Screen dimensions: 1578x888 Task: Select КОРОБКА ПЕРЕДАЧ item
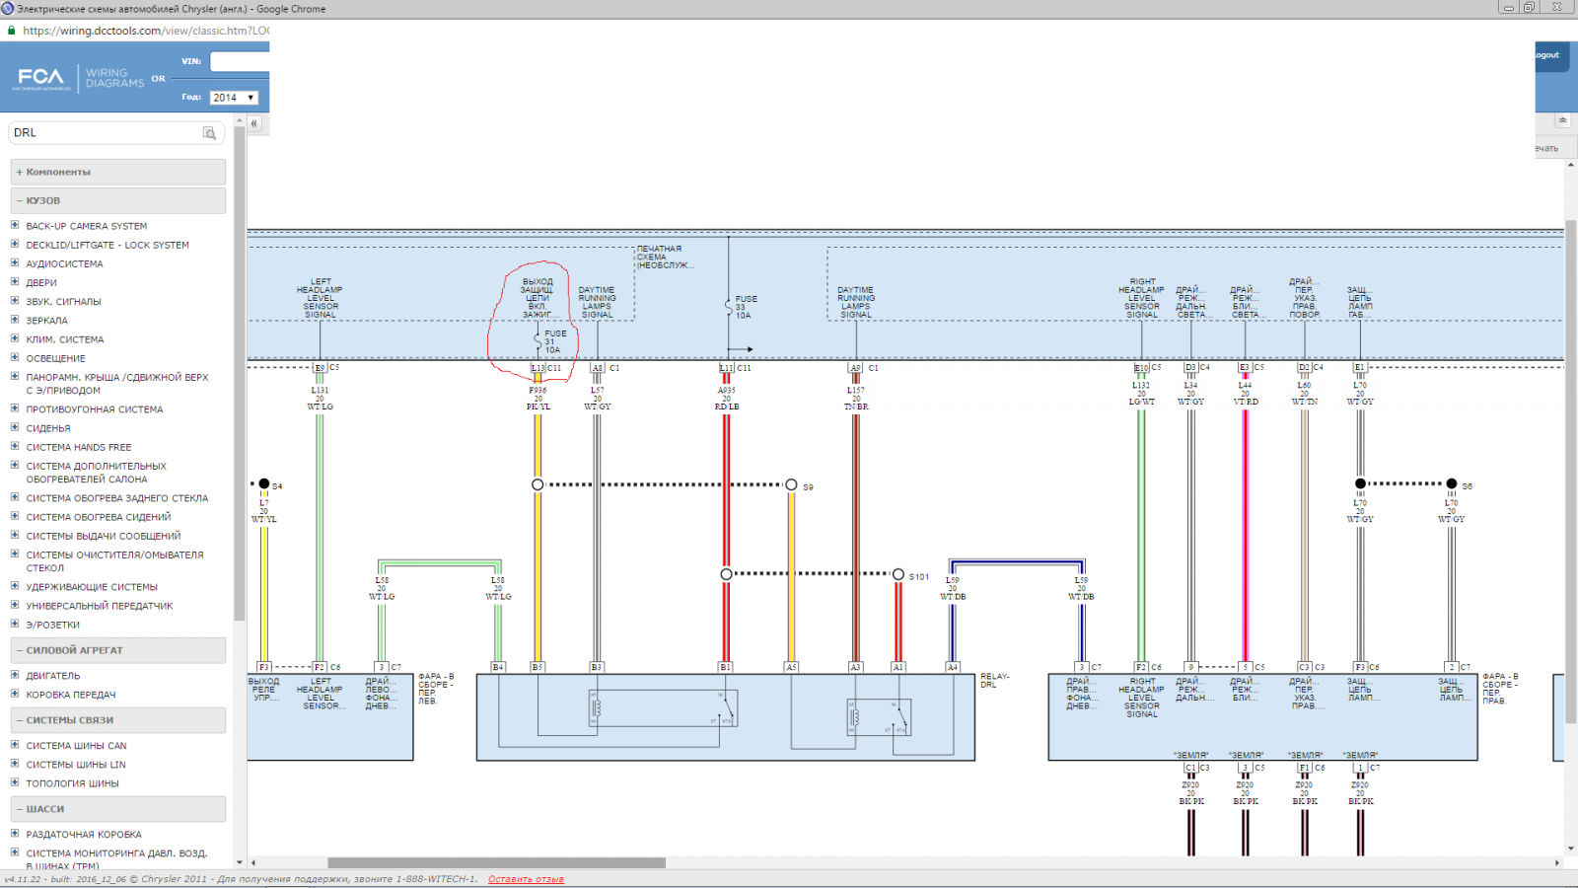coord(71,695)
